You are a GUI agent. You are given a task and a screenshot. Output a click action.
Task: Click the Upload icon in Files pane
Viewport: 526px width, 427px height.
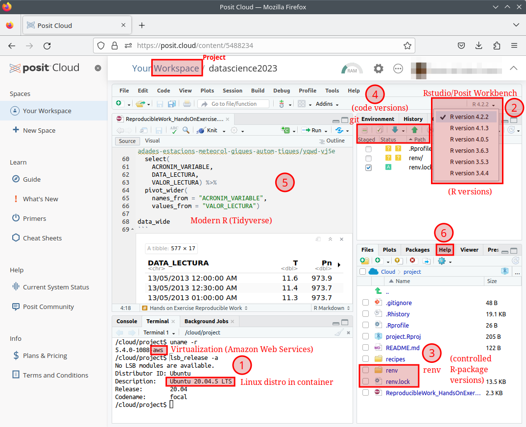click(398, 261)
